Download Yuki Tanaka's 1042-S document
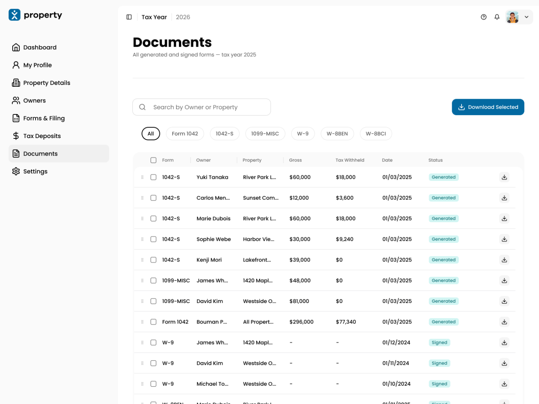Screen dimensions: 539x404 click(505, 177)
